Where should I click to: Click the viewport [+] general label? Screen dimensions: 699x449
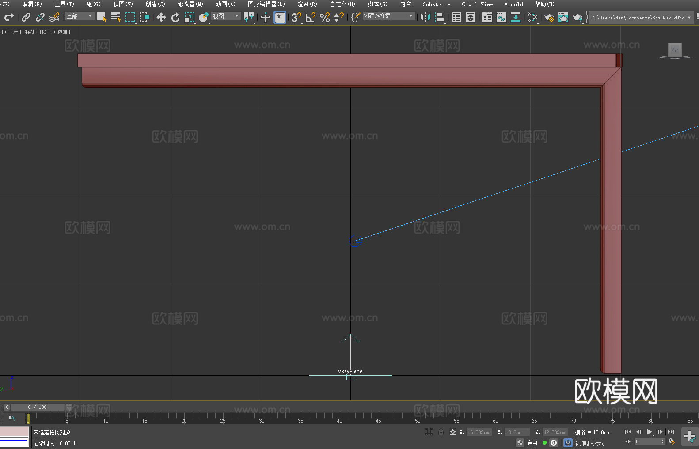(x=5, y=32)
